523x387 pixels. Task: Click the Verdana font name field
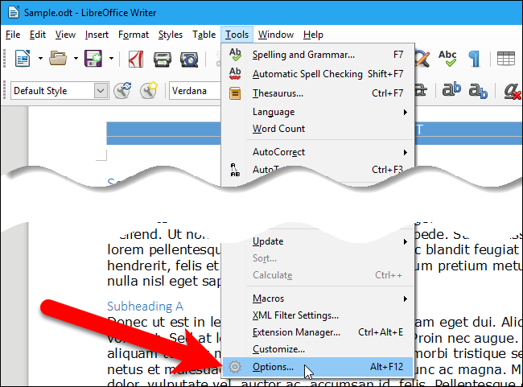(196, 91)
